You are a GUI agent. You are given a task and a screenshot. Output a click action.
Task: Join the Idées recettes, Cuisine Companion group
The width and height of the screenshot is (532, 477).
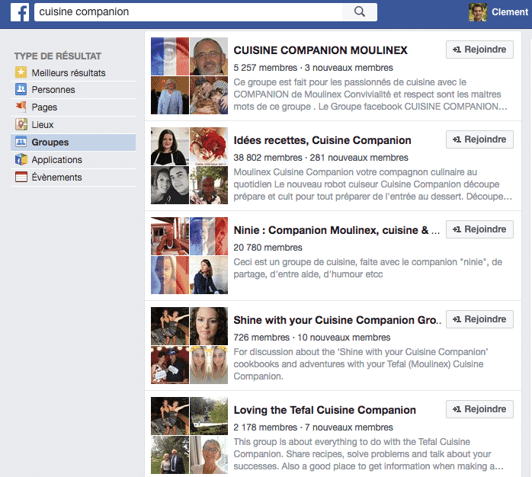[479, 139]
